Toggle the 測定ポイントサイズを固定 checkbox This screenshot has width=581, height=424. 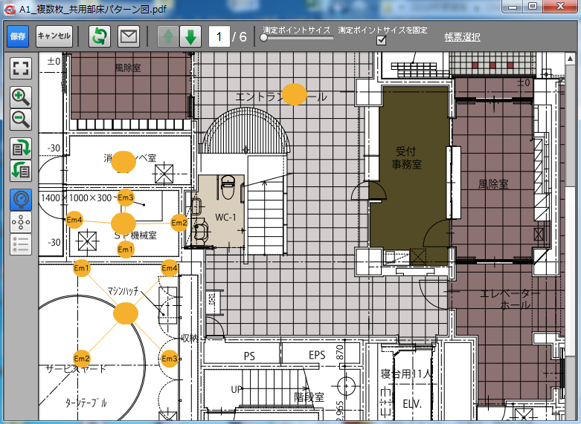[x=382, y=40]
